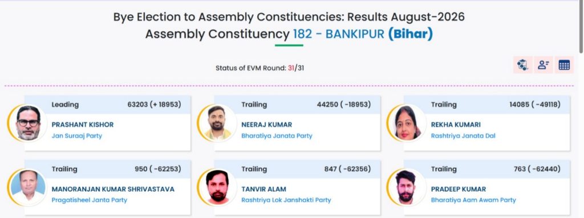The height and width of the screenshot is (218, 584).
Task: Click Pradeep Kumar's candidate photo
Action: pyautogui.click(x=407, y=187)
